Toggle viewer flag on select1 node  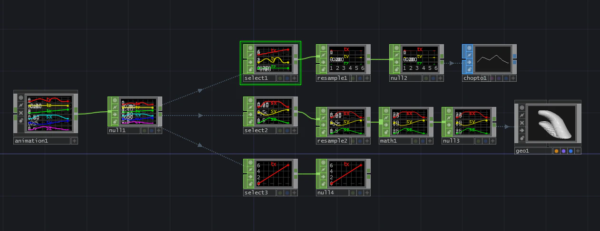[x=250, y=48]
